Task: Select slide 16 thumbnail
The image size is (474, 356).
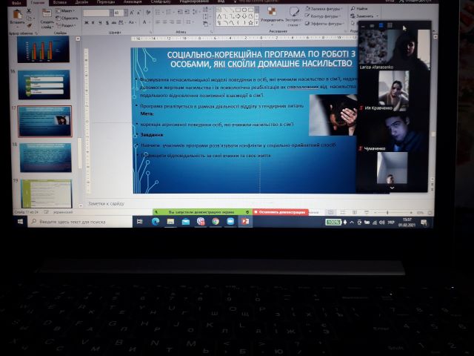Action: 44,85
